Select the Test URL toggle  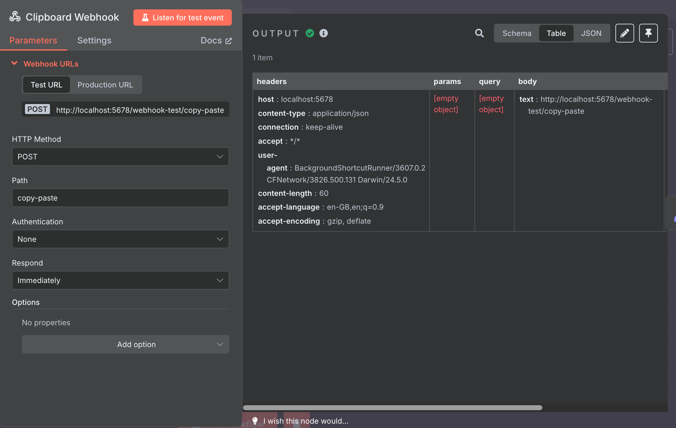click(x=47, y=85)
